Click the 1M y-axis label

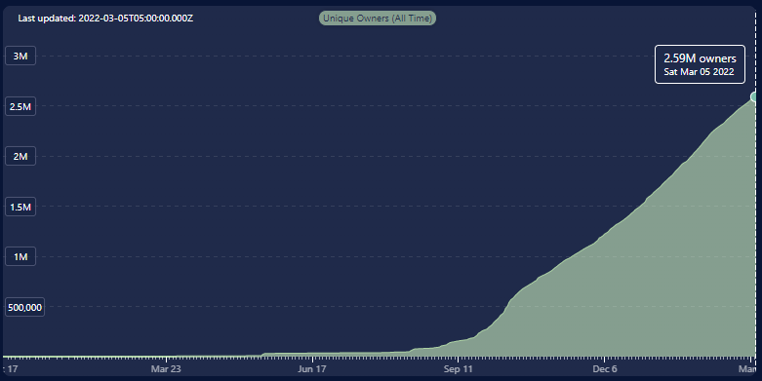(x=20, y=256)
